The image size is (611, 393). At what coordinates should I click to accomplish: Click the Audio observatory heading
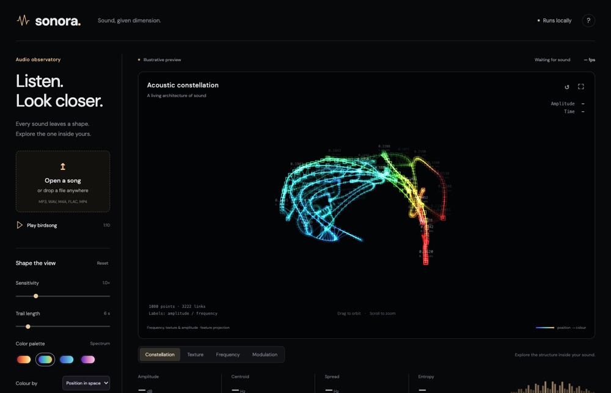(38, 60)
